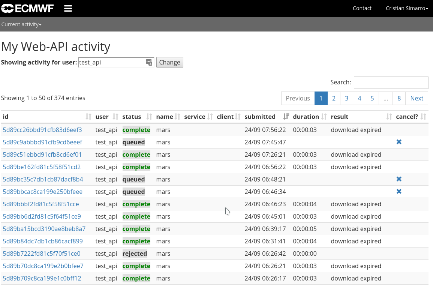Open request 5d89cc26bbd91cfb83d6eef3
This screenshot has width=433, height=285.
42,130
